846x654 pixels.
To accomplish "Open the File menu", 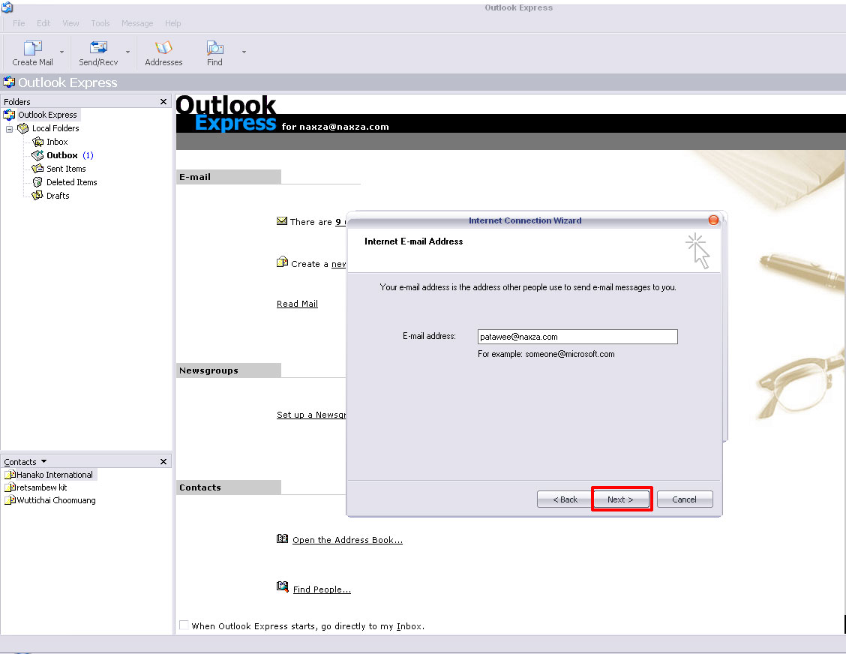I will [19, 23].
